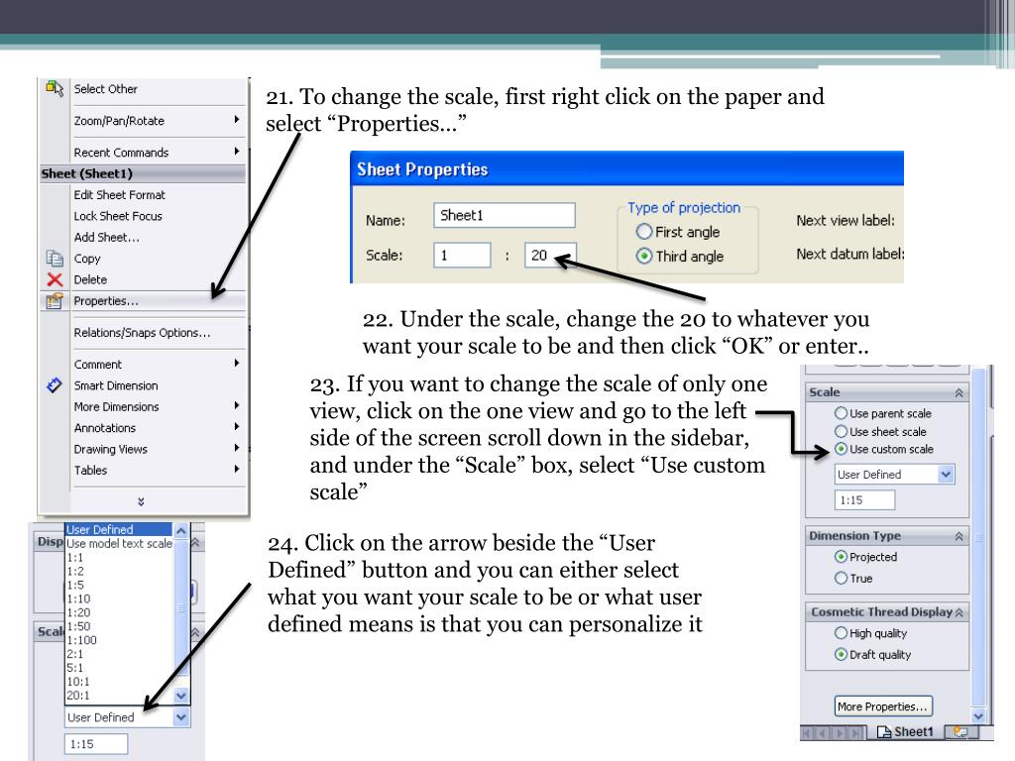Screen dimensions: 1015x761
Task: Choose Edit Sheet Format from the menu
Action: (x=120, y=195)
